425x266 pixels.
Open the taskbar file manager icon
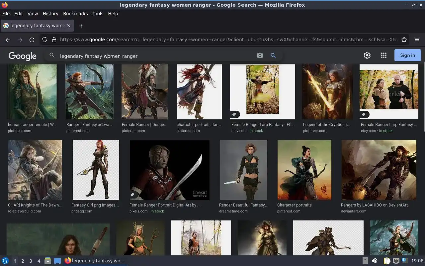pyautogui.click(x=48, y=261)
